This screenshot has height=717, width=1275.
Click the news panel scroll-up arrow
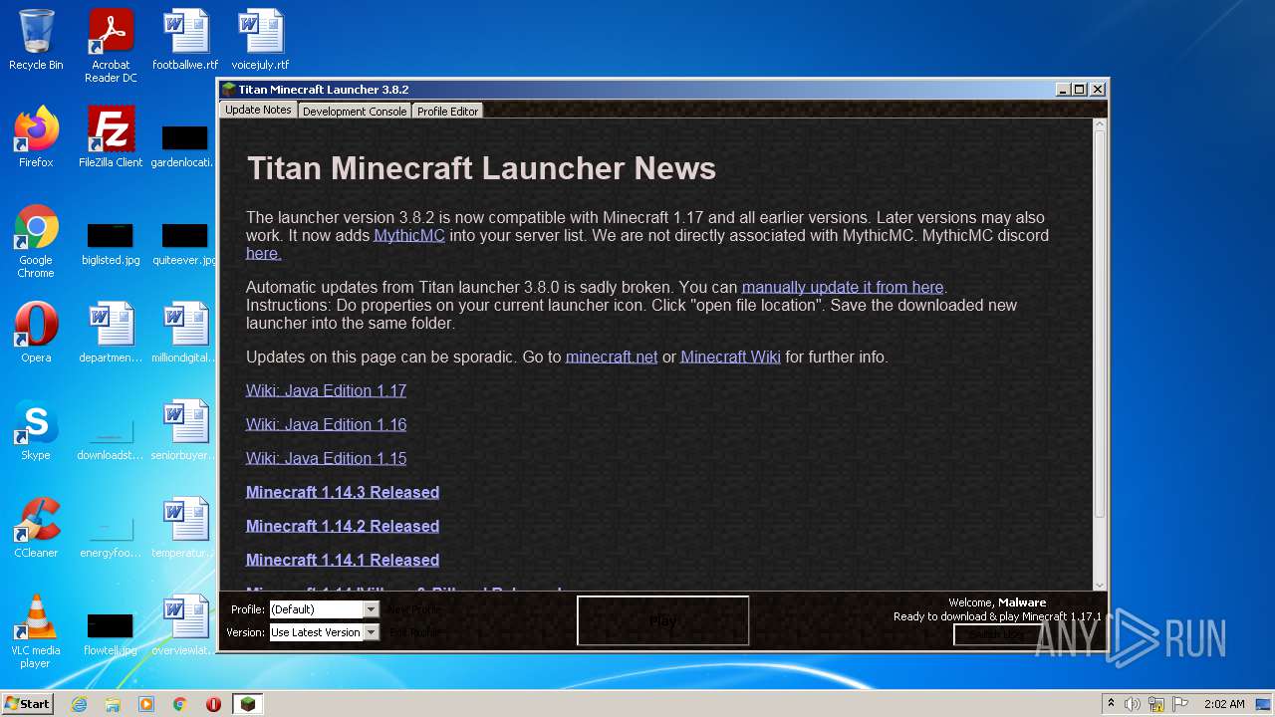(1100, 126)
